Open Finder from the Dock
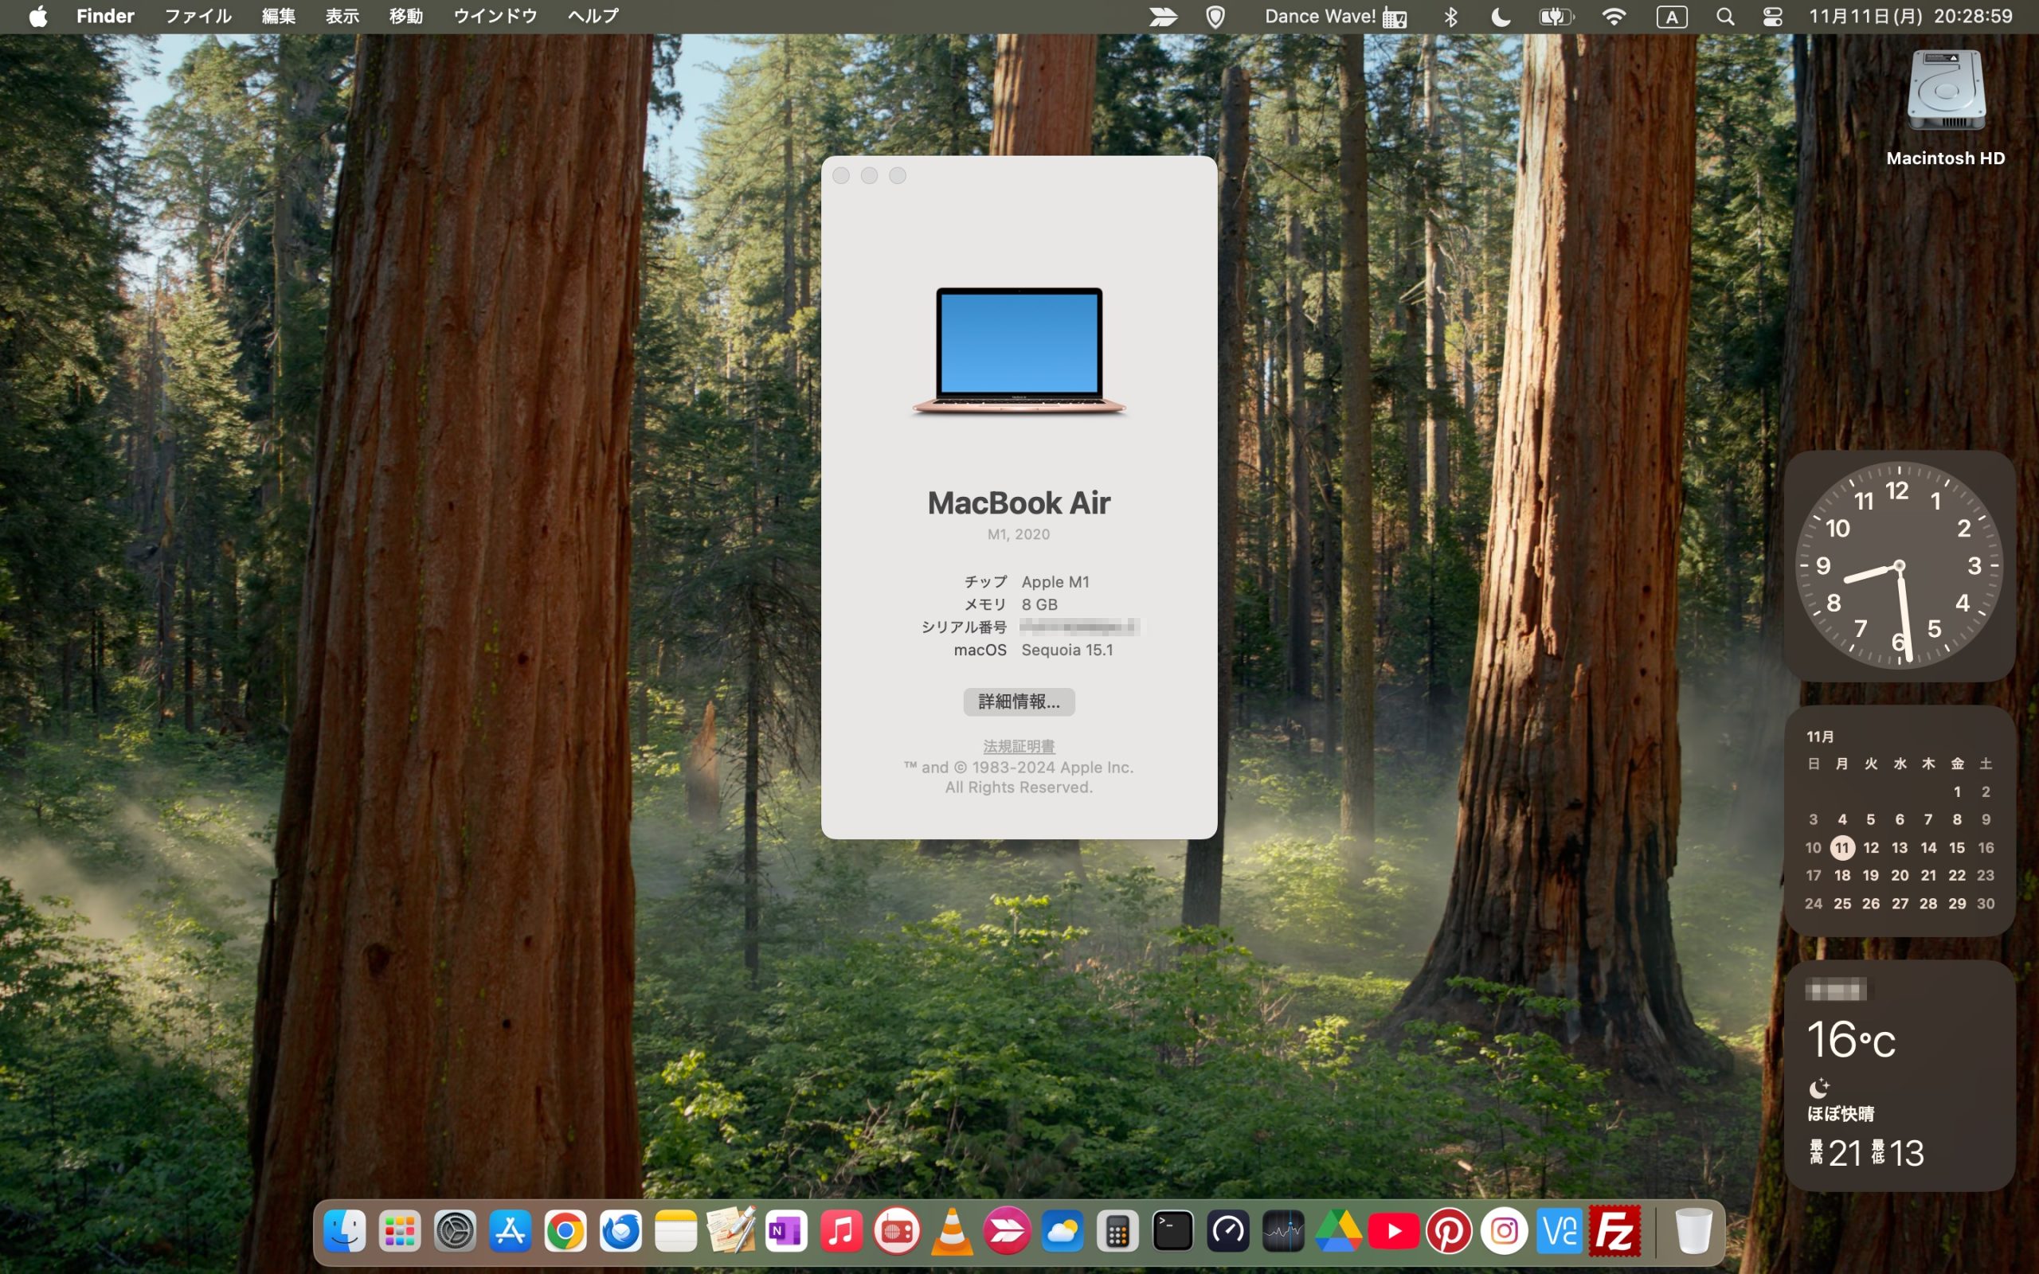 point(345,1232)
